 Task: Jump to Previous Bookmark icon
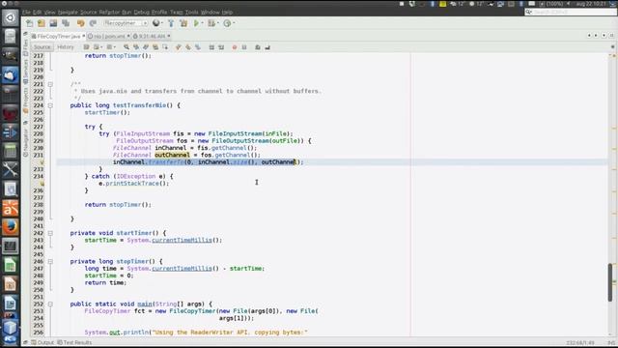[x=179, y=47]
